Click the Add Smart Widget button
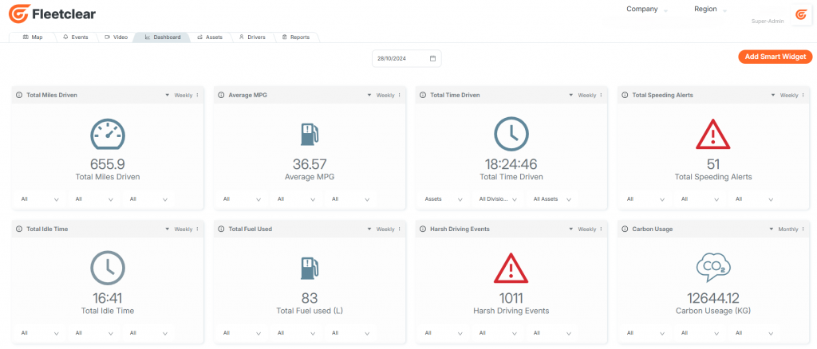The image size is (817, 349). tap(776, 57)
